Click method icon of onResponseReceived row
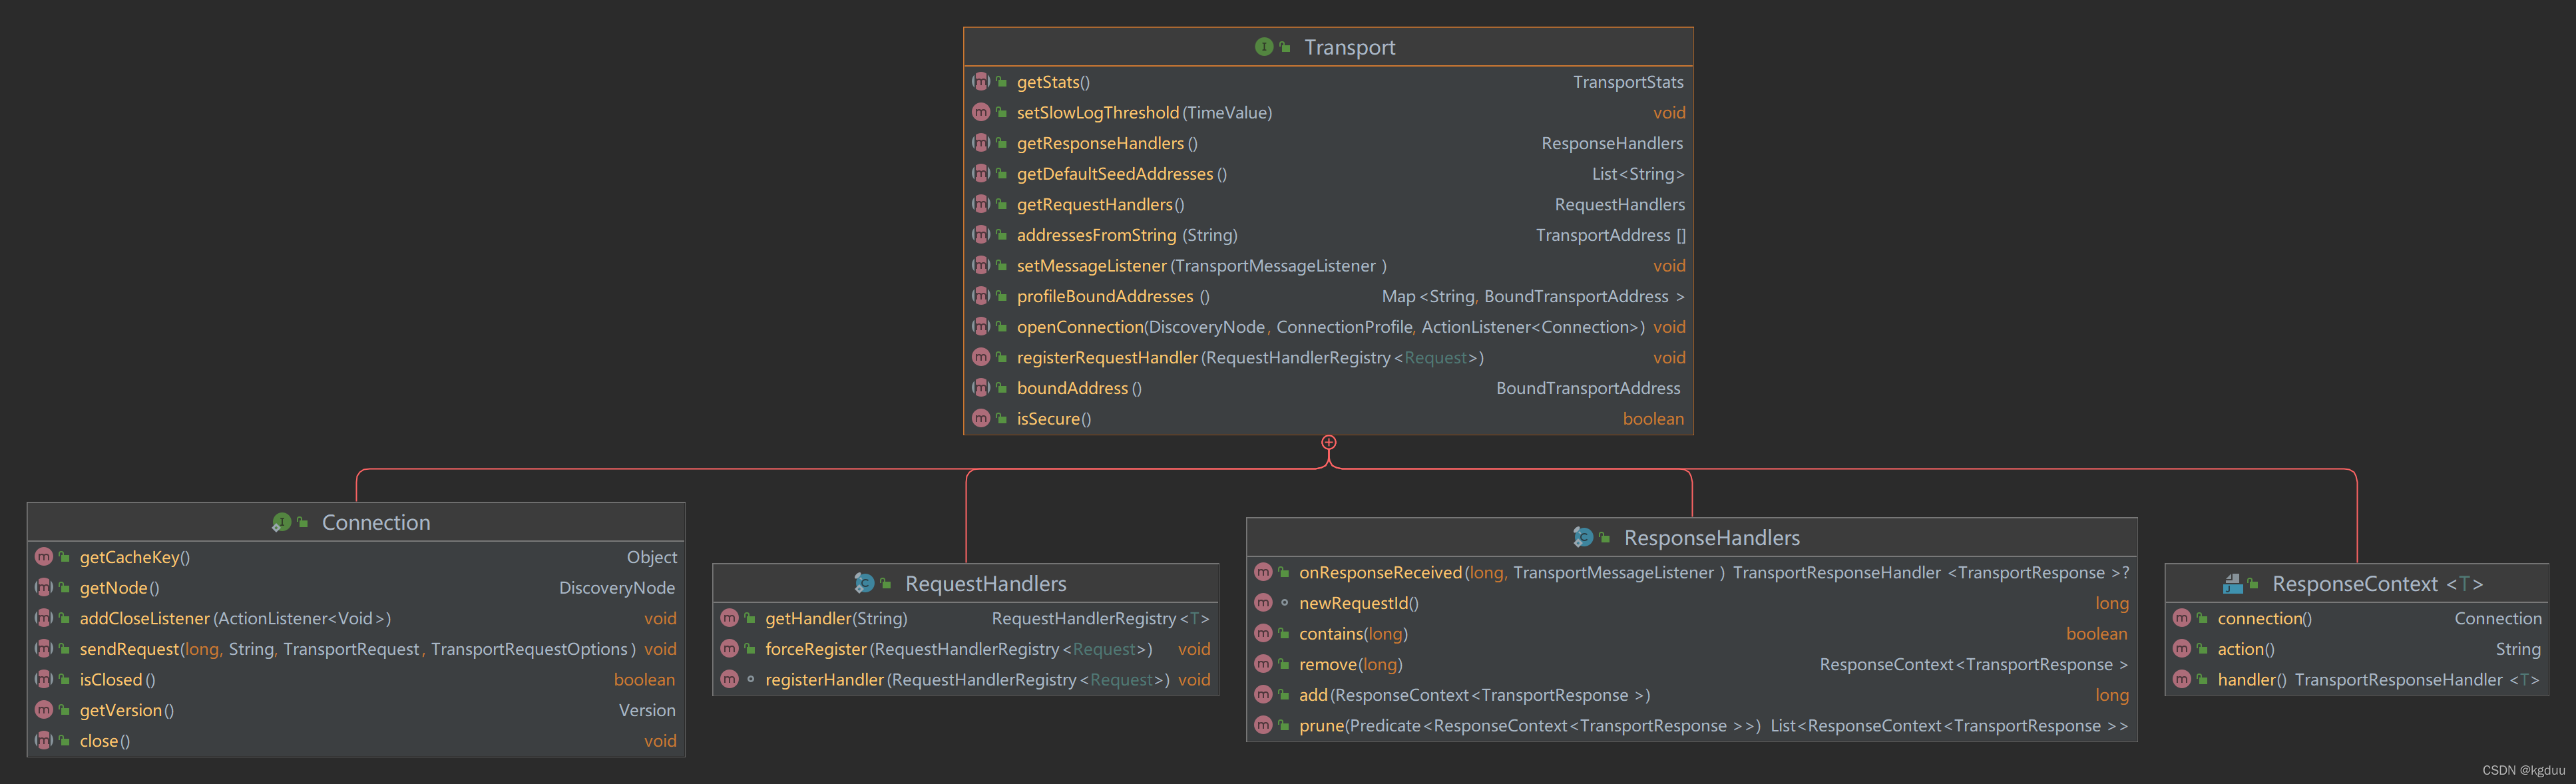2576x784 pixels. click(x=1263, y=572)
